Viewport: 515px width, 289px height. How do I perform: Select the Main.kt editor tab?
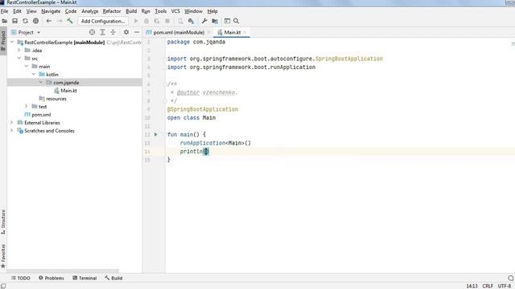click(x=232, y=32)
